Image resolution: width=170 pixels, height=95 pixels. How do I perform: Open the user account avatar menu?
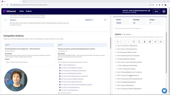tap(164, 11)
